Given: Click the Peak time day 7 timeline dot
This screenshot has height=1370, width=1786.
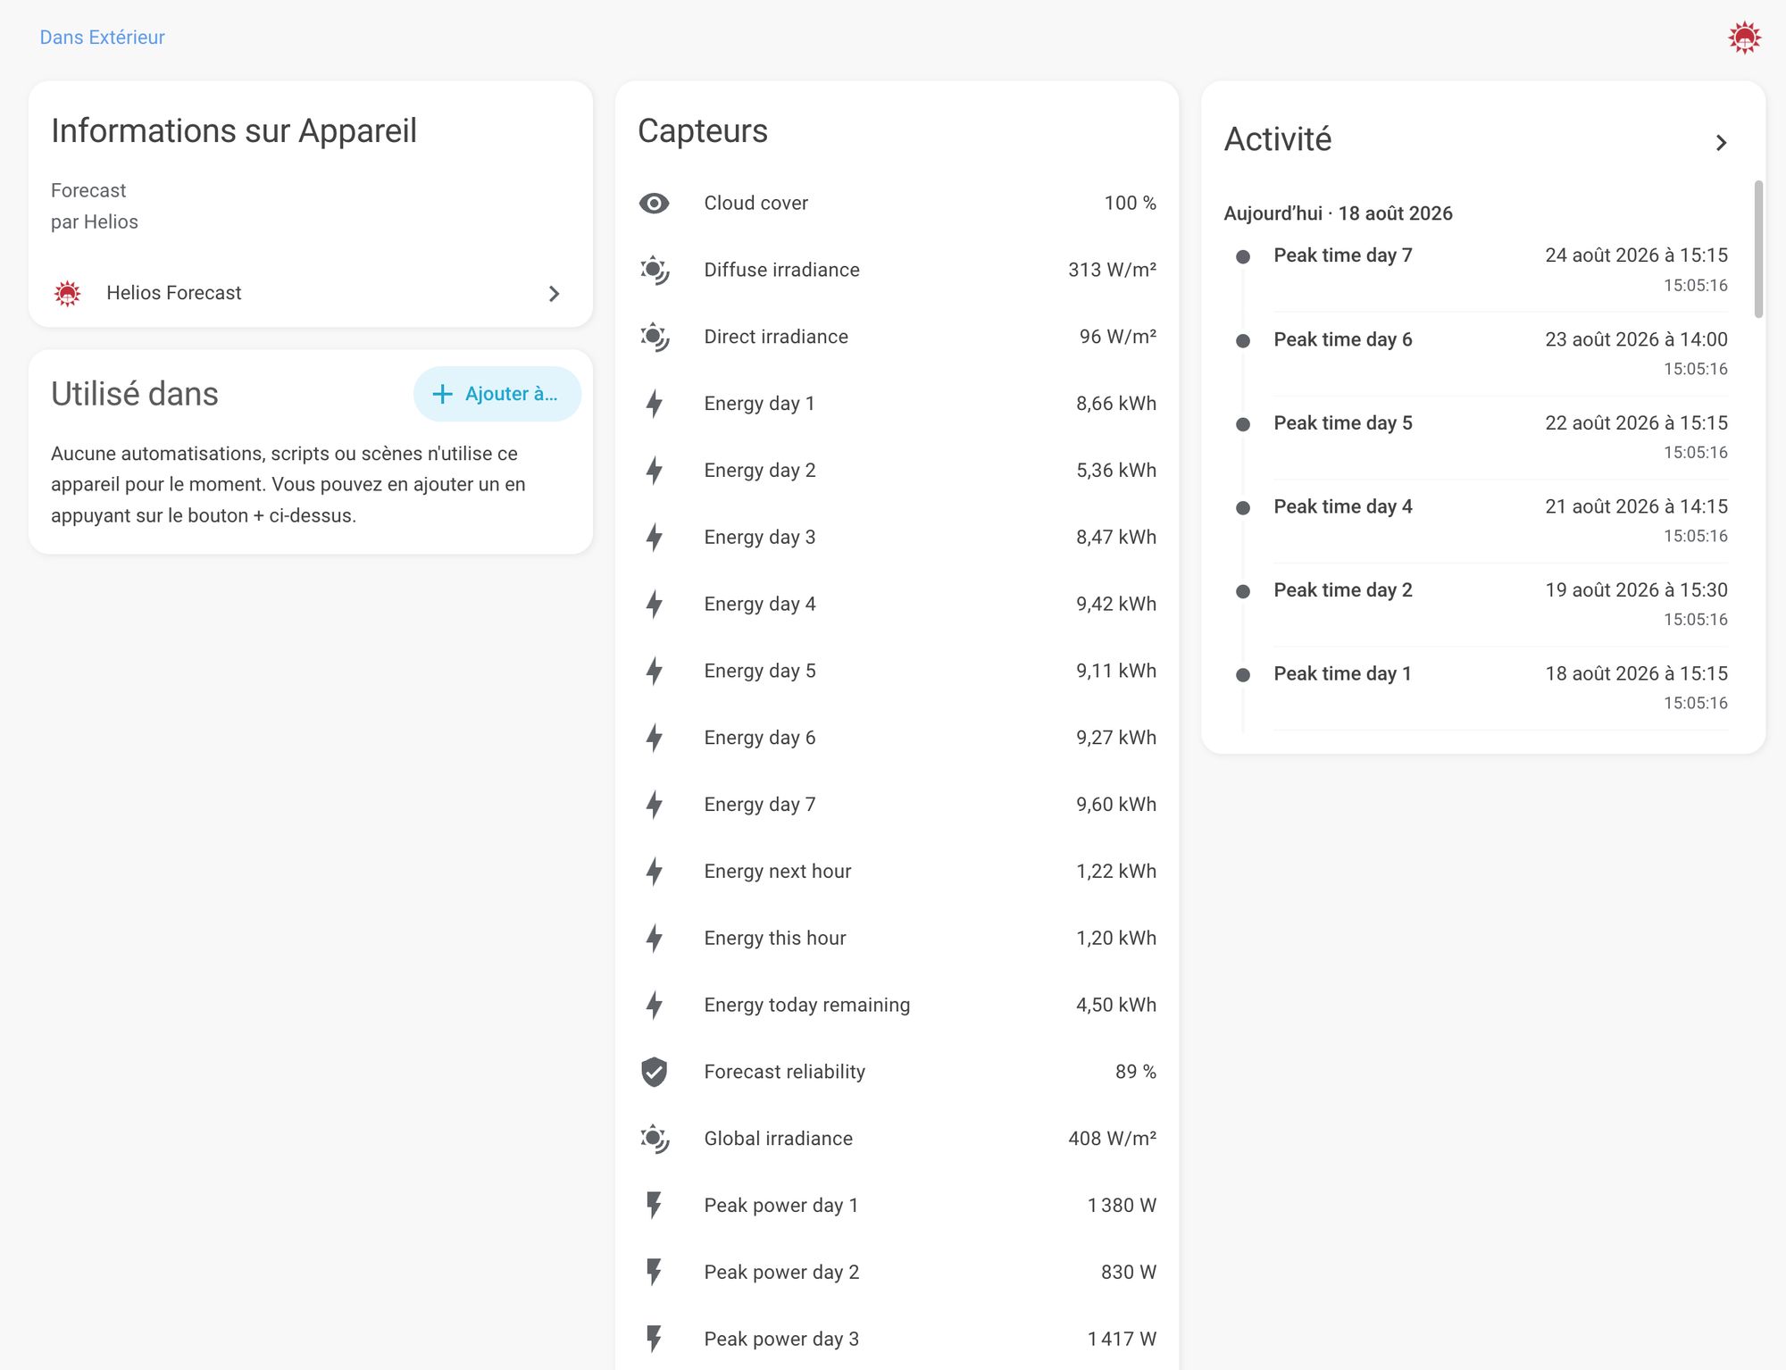Looking at the screenshot, I should point(1242,257).
